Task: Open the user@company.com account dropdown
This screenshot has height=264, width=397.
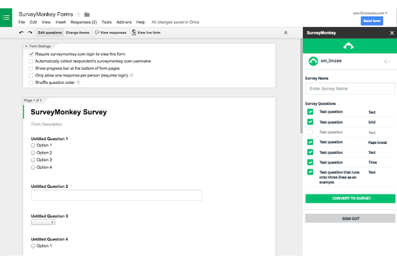Action: [x=370, y=13]
